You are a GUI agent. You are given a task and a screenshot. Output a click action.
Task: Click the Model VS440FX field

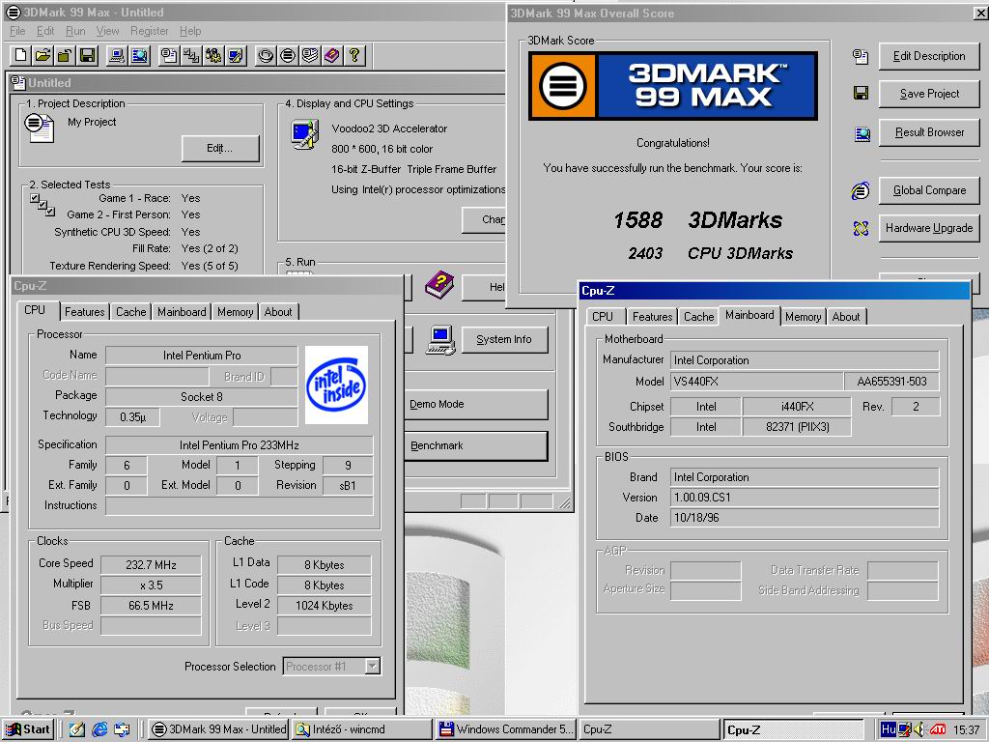tap(756, 381)
